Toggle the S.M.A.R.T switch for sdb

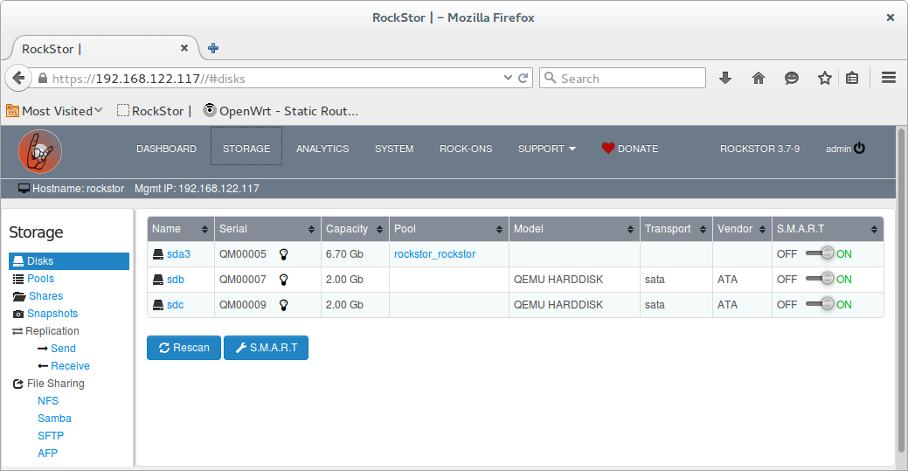coord(820,279)
